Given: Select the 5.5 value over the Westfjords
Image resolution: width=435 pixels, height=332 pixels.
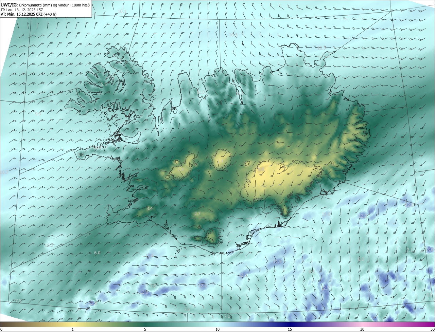Looking at the screenshot, I should coord(104,85).
